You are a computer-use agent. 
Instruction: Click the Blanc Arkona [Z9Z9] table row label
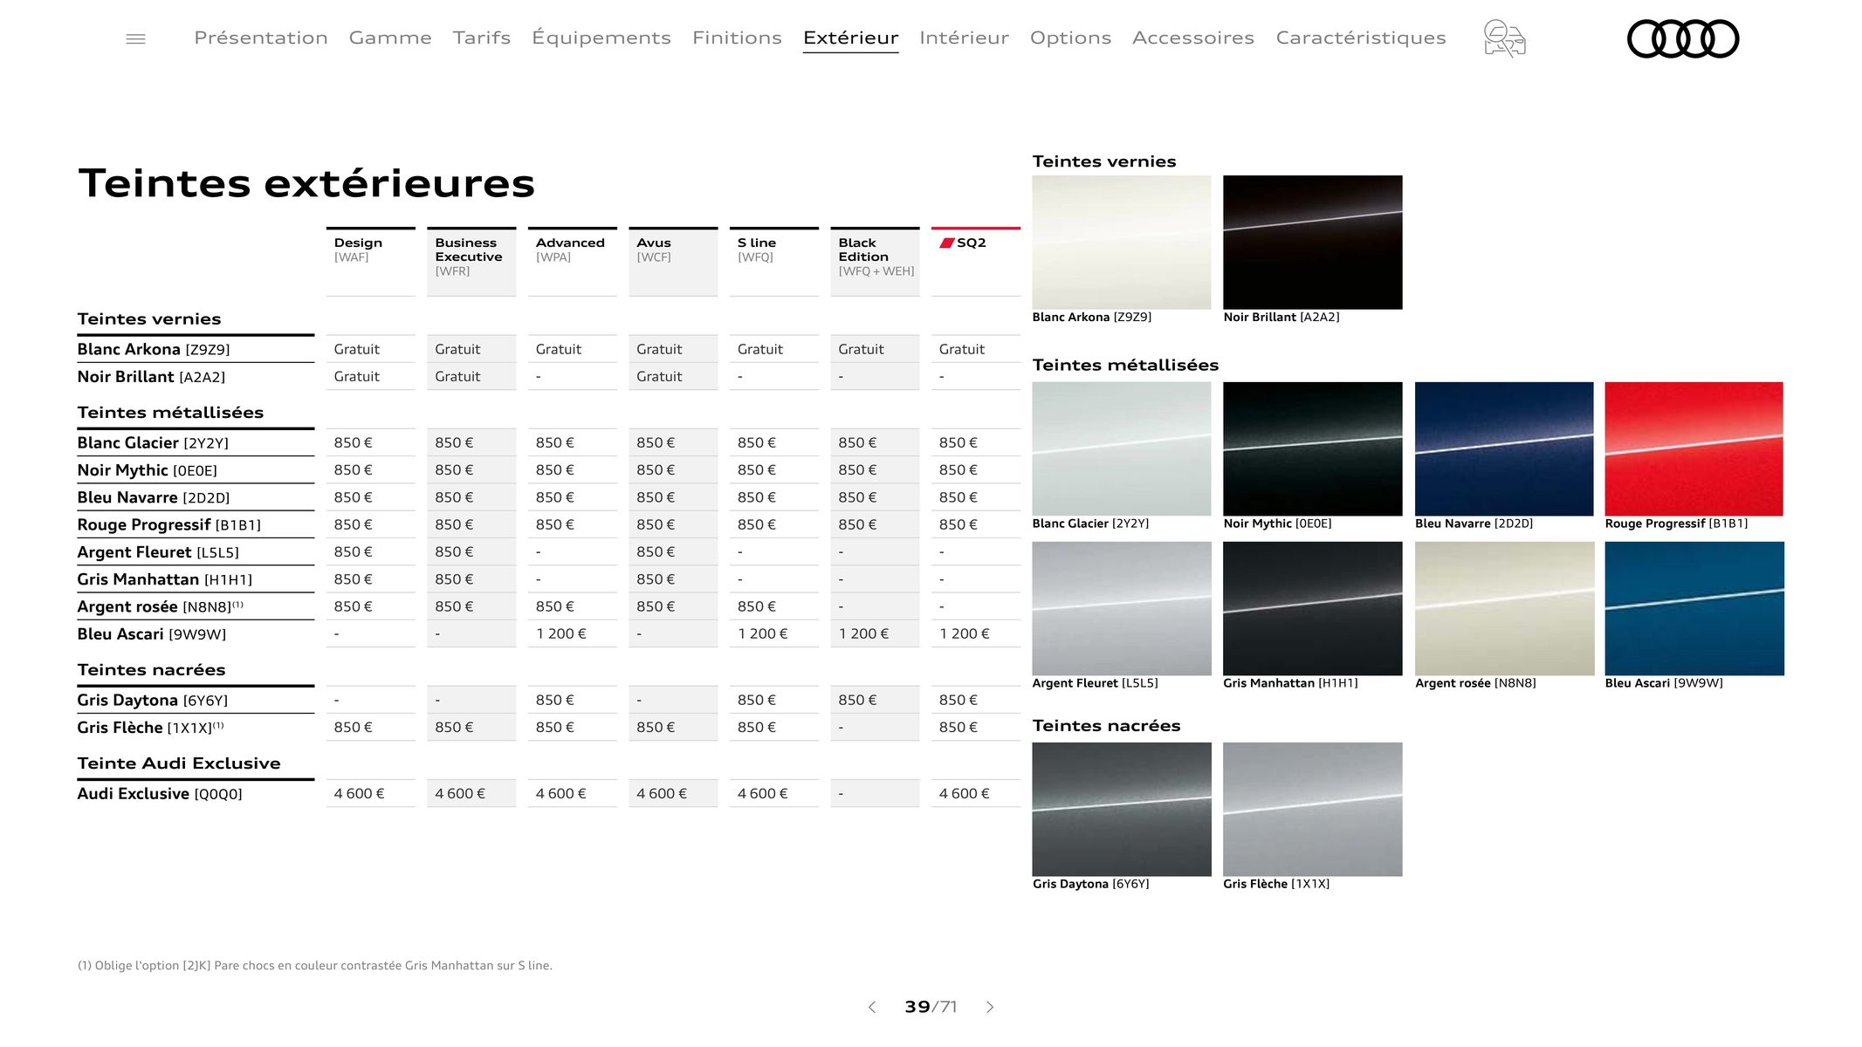point(154,349)
